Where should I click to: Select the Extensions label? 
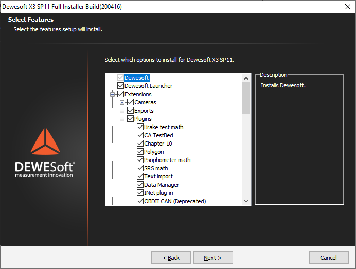(138, 94)
